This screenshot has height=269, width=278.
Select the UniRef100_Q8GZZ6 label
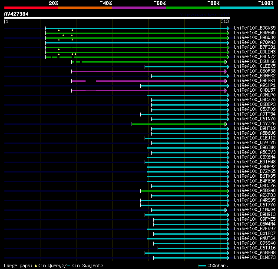255,186
